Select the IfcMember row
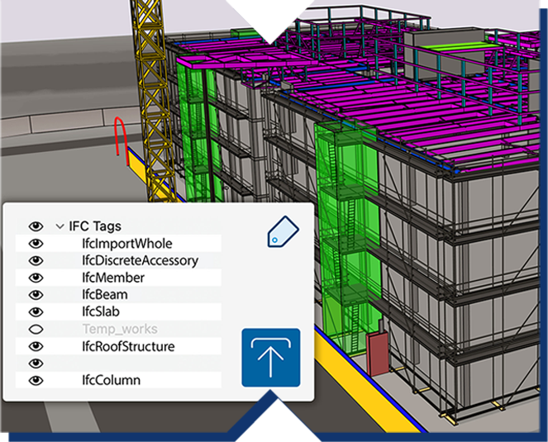548x442 pixels. (118, 278)
